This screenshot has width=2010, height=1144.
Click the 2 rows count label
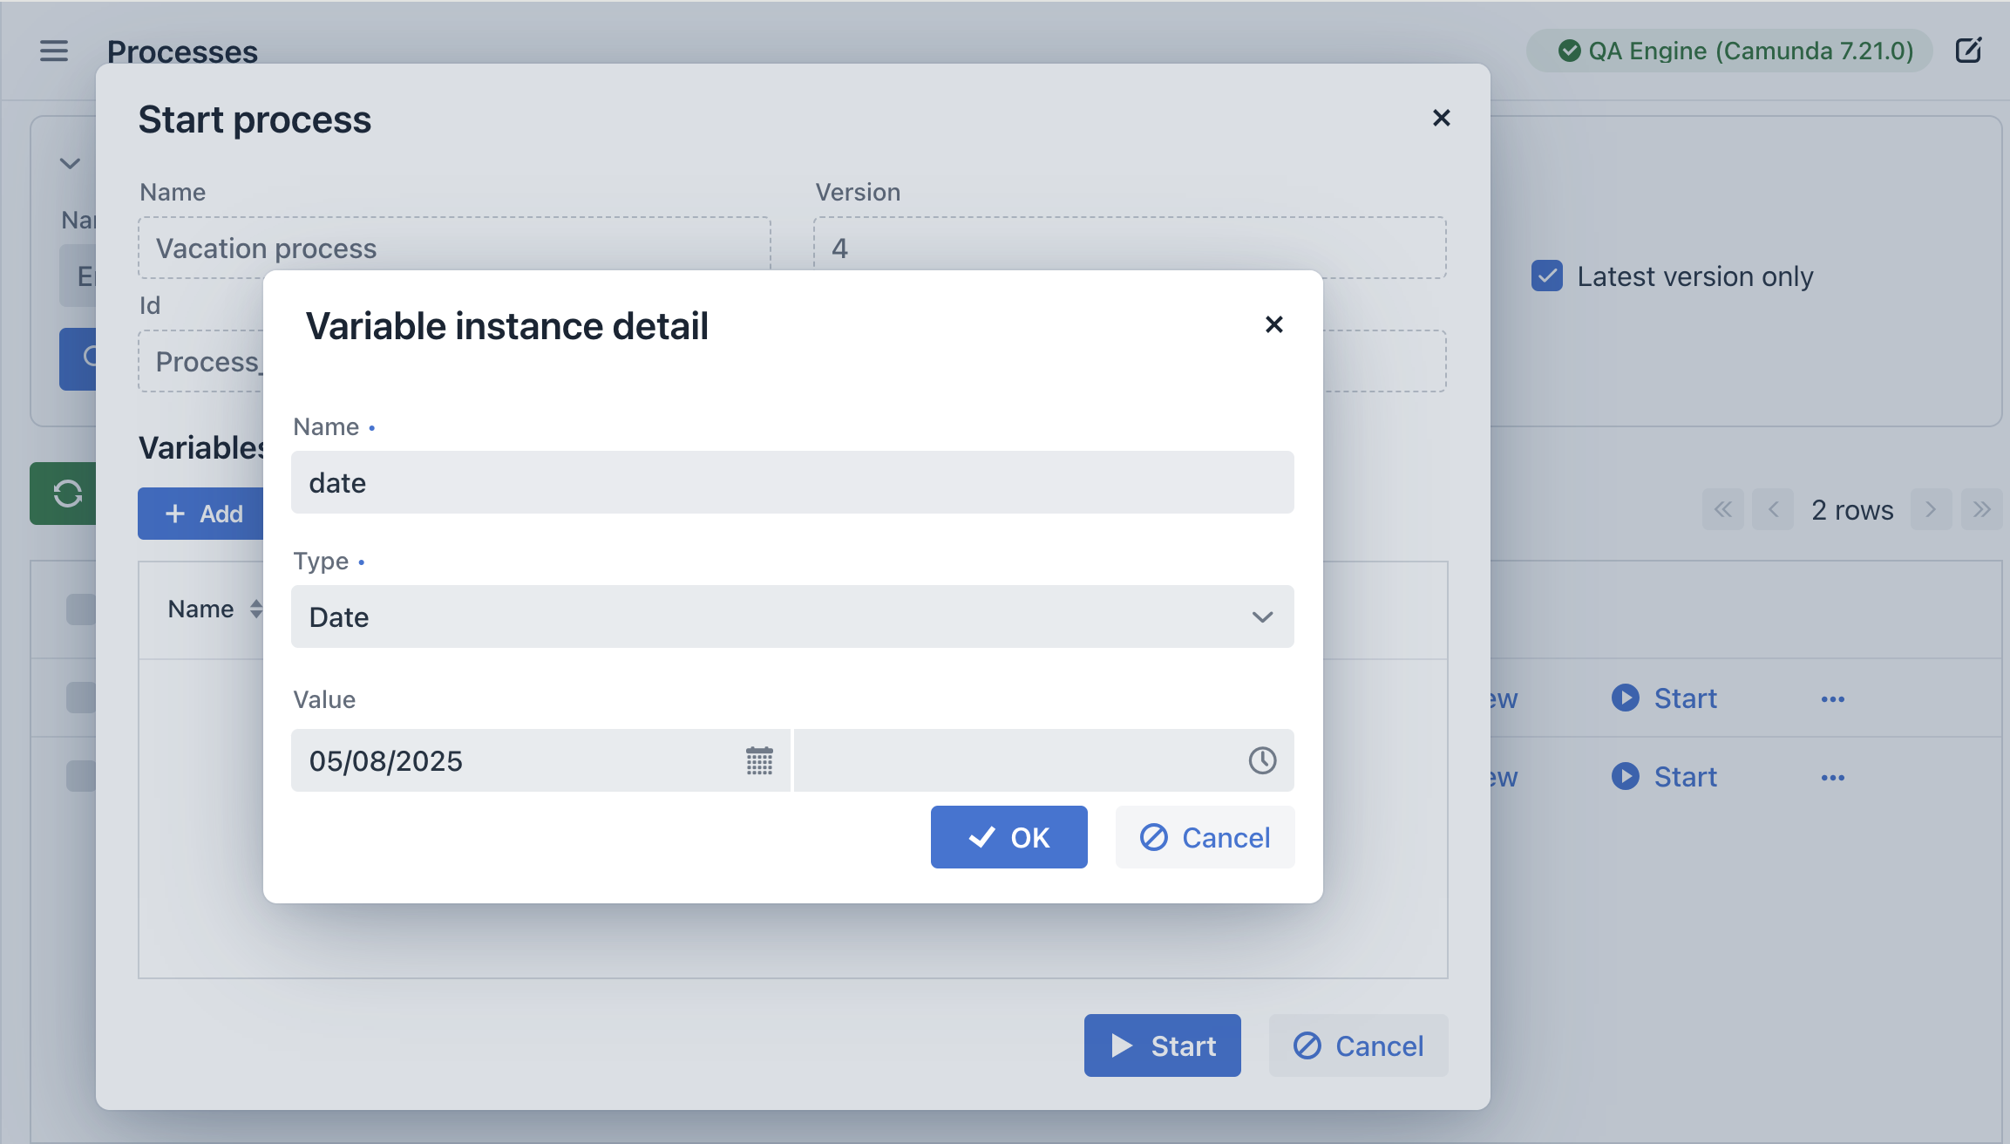pos(1852,510)
